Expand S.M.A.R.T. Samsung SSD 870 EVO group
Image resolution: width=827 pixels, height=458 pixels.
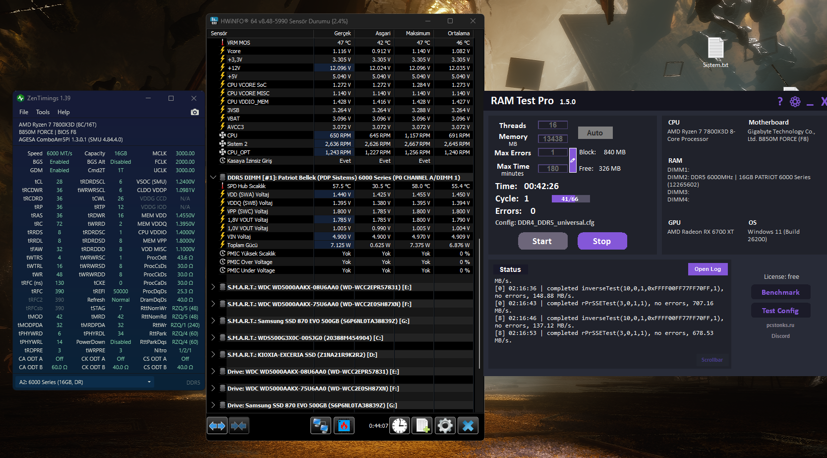tap(213, 321)
